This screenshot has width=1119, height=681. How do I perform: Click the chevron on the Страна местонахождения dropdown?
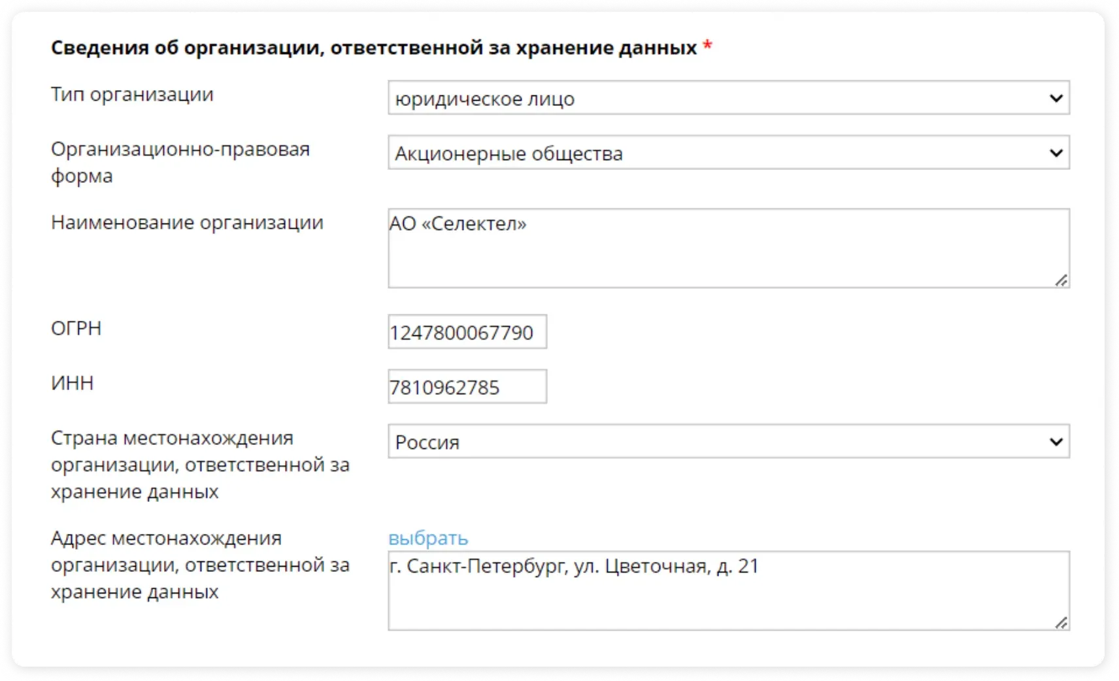point(1056,442)
